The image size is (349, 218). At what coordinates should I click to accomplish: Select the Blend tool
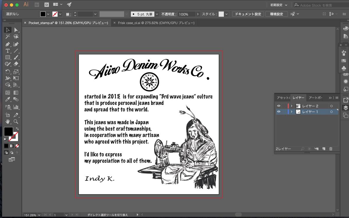(x=16, y=100)
